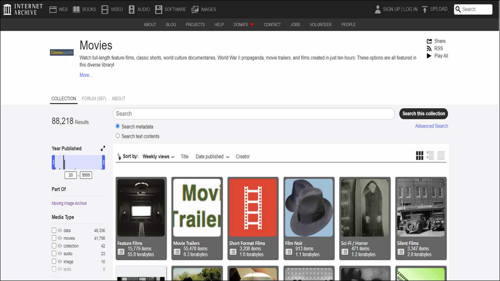Click the magnifier icon in top search
Viewport: 500px width, 281px height.
pos(458,9)
